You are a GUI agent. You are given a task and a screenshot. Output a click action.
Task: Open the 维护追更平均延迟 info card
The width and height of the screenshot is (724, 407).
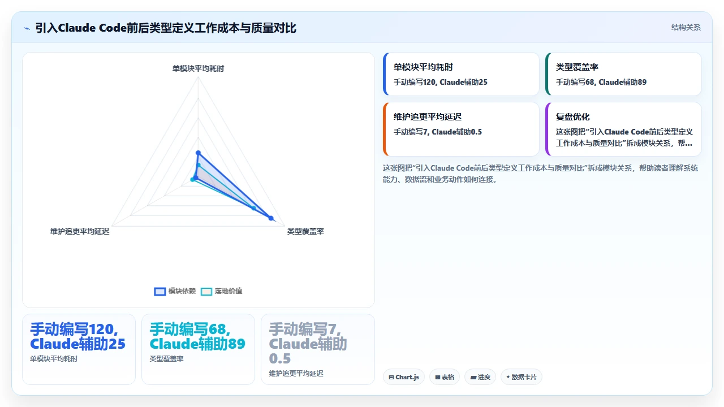(x=461, y=129)
